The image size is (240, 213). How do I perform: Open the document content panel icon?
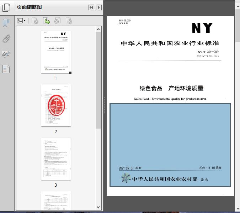click(6, 69)
